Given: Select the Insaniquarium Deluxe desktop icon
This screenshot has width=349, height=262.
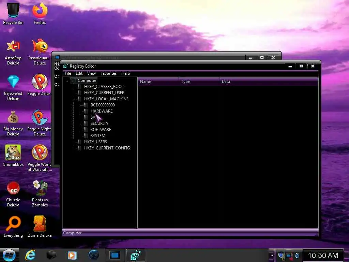Looking at the screenshot, I should pos(40,52).
